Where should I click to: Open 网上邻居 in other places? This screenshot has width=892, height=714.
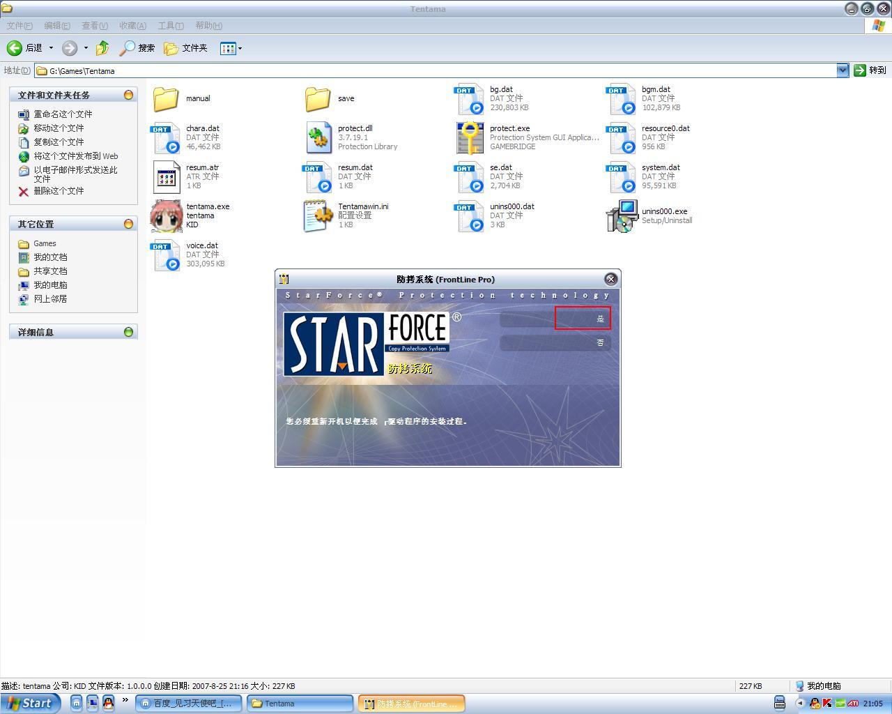(x=50, y=299)
